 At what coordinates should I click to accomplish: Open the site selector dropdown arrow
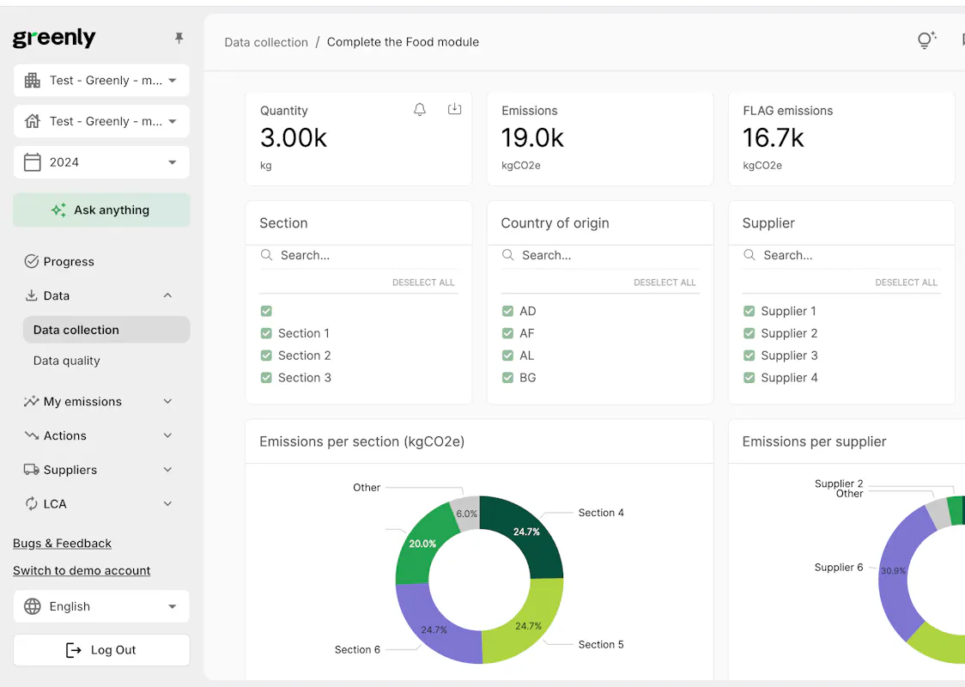click(173, 121)
